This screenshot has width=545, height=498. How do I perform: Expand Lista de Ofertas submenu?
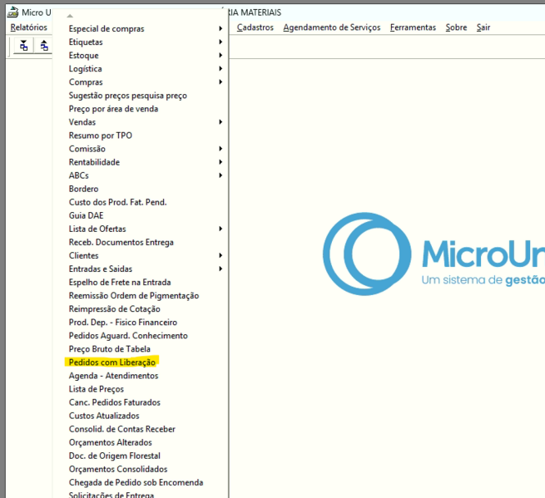click(x=141, y=229)
